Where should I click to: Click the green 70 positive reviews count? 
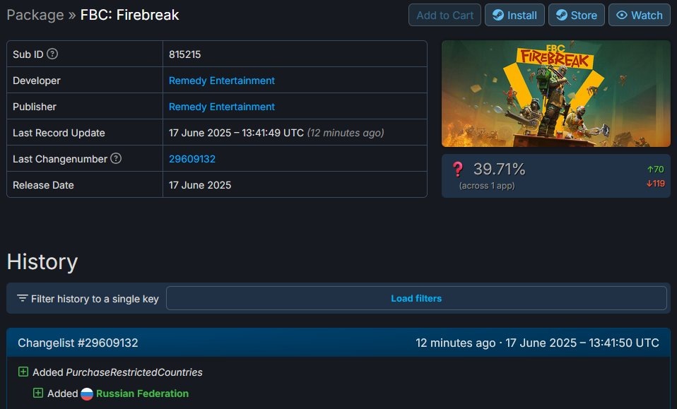point(655,169)
